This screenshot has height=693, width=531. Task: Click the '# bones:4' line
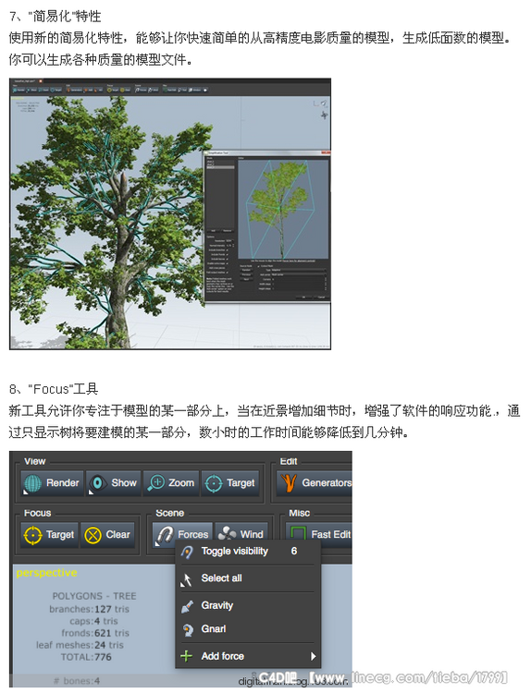pyautogui.click(x=77, y=681)
